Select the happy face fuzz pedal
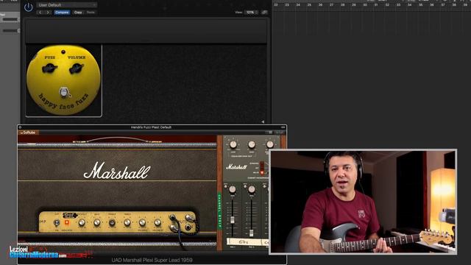The height and width of the screenshot is (265, 471). [64, 80]
